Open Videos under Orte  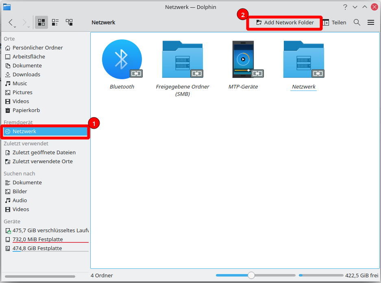tap(45, 102)
